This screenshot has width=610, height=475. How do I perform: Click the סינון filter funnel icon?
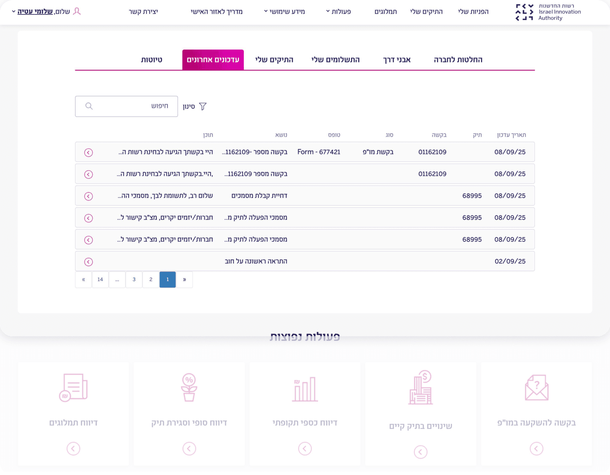pyautogui.click(x=203, y=106)
